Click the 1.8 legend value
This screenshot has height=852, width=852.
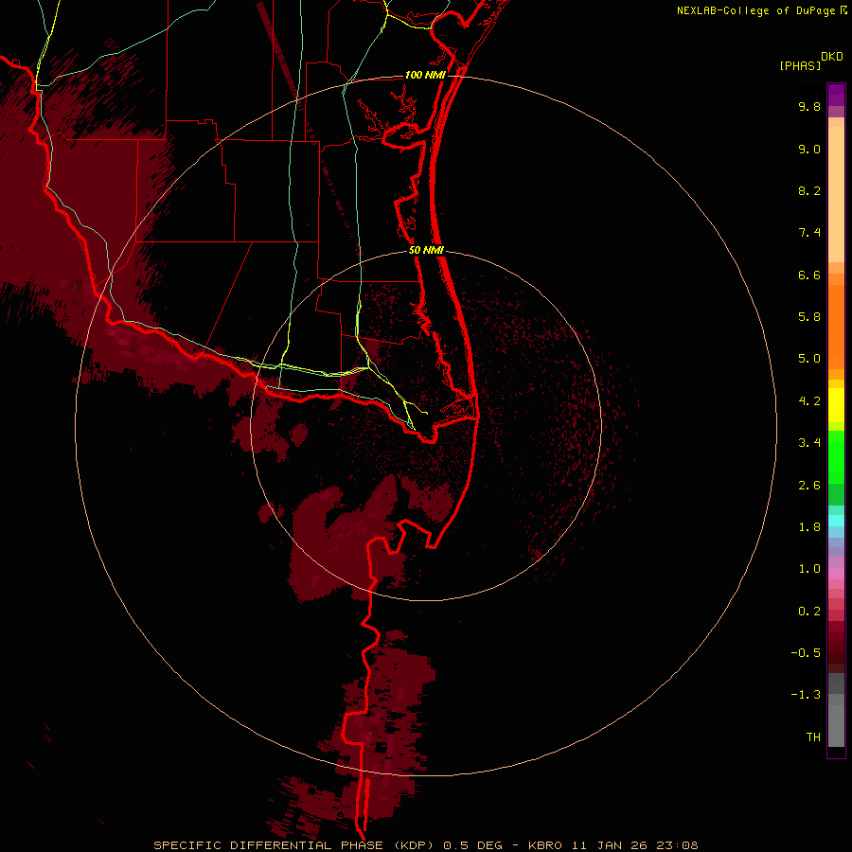pyautogui.click(x=809, y=527)
